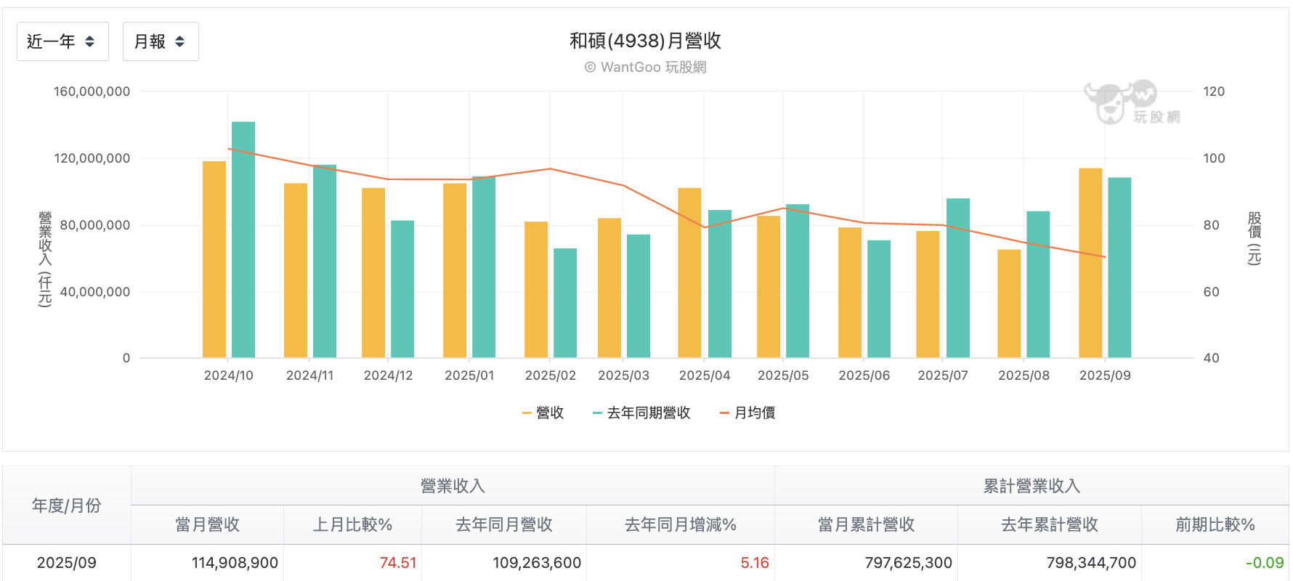Click the 去年同月增減% column header

[681, 524]
